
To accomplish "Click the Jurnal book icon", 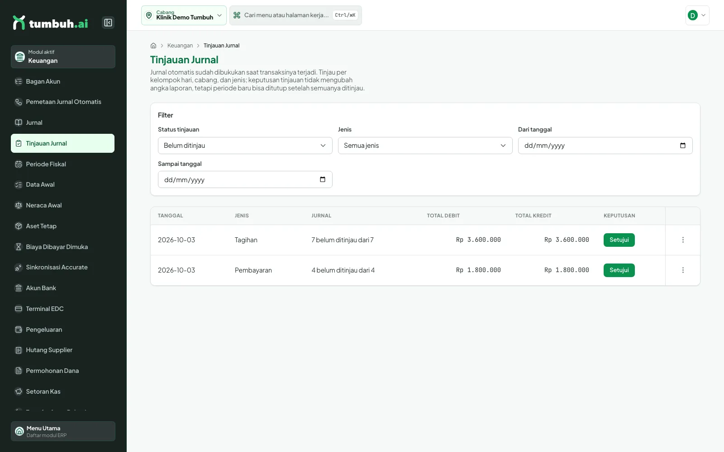I will point(19,122).
